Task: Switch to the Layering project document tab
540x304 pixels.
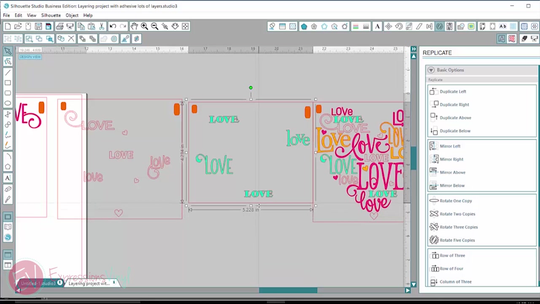Action: (89, 283)
